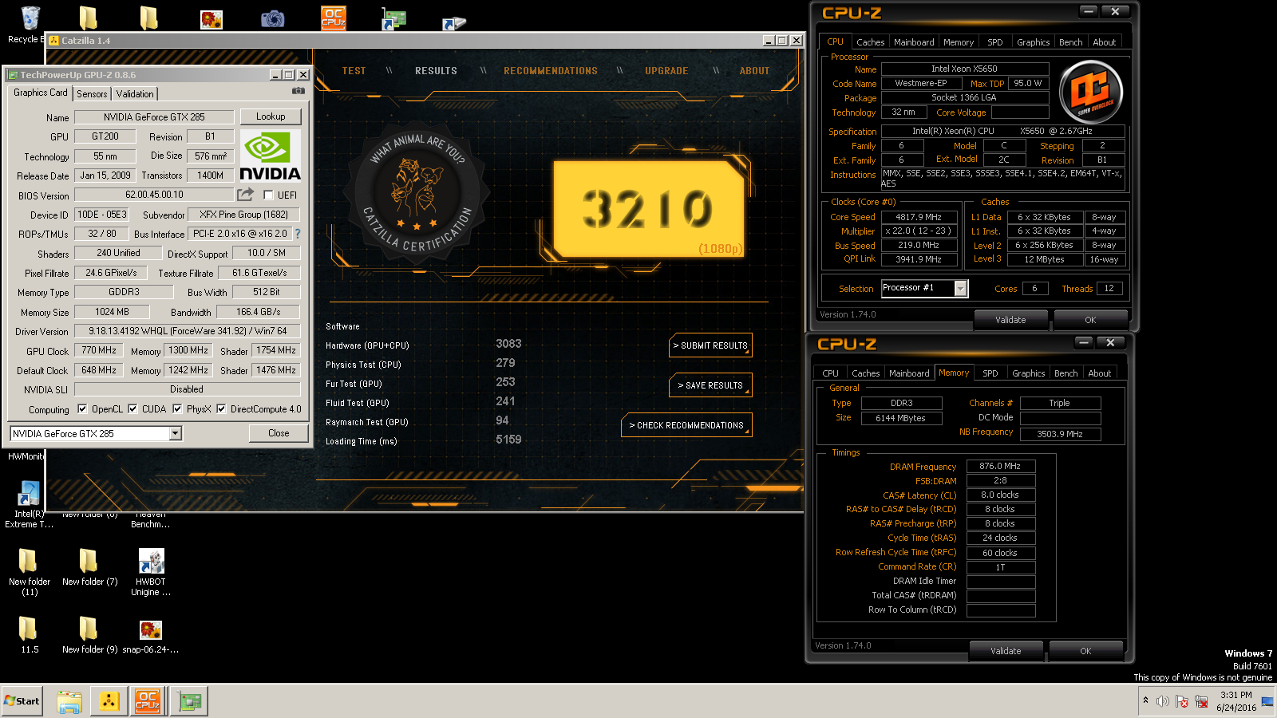Viewport: 1277px width, 718px height.
Task: Click the NB Frequency value 3503.9 MHz
Action: pos(1060,434)
